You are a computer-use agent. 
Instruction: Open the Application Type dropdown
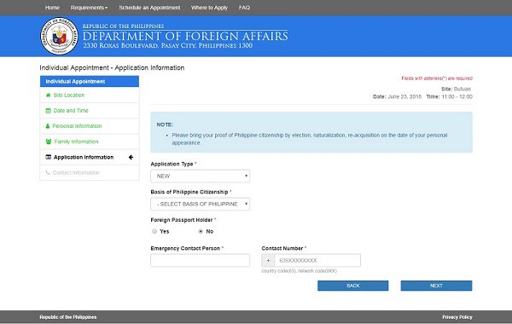point(201,176)
